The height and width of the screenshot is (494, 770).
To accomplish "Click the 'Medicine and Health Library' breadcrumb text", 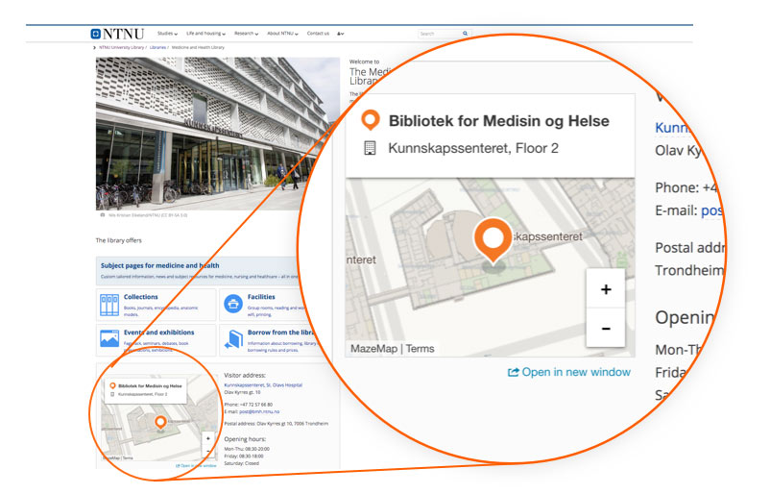I will pyautogui.click(x=198, y=48).
